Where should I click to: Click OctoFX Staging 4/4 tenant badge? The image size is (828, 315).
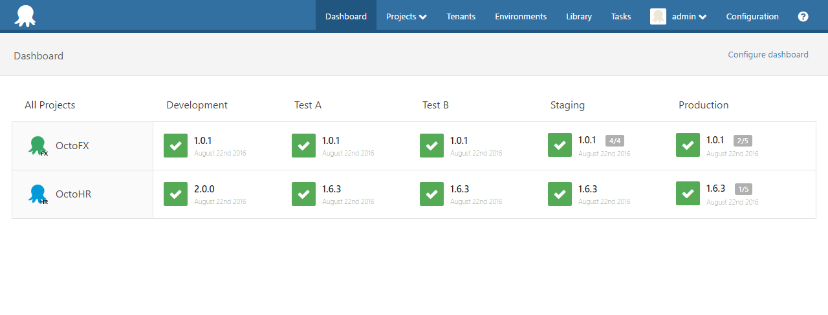tap(615, 141)
